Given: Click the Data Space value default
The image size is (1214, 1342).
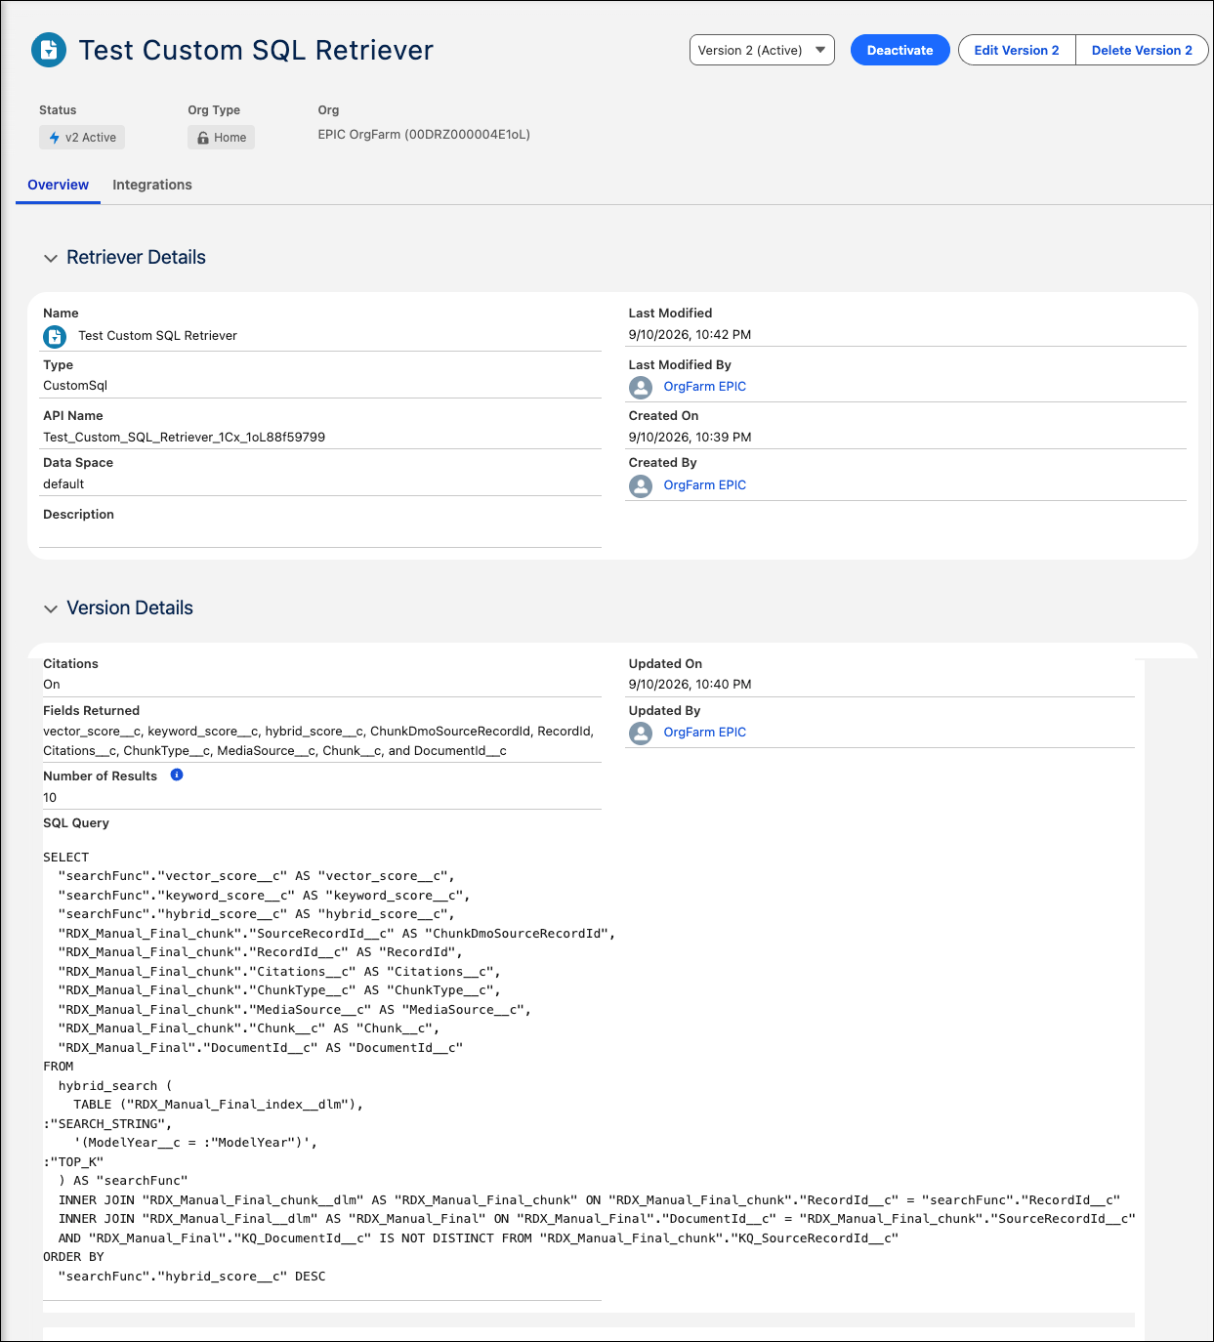Looking at the screenshot, I should [63, 484].
